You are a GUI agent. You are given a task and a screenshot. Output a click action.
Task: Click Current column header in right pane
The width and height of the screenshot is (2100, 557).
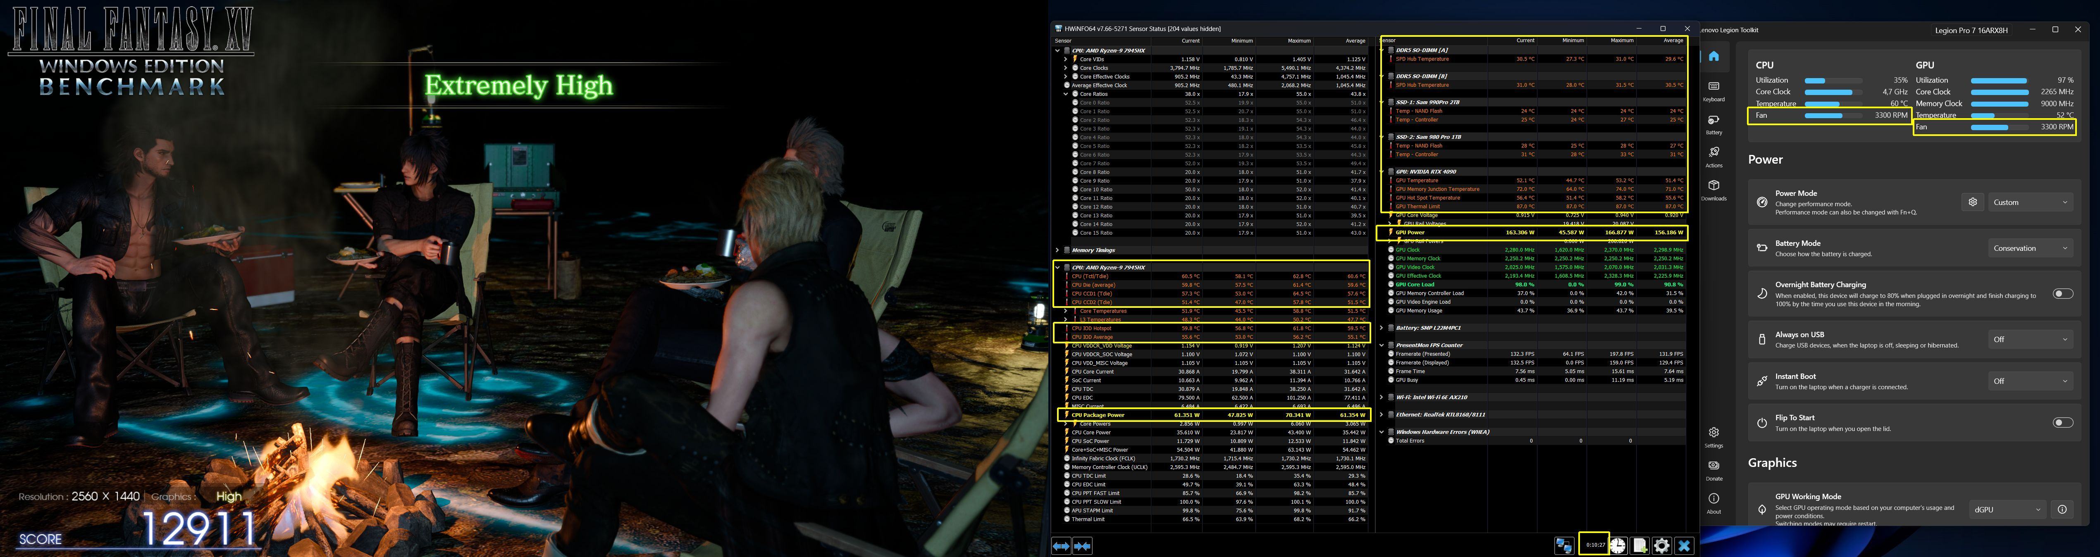(x=1513, y=41)
